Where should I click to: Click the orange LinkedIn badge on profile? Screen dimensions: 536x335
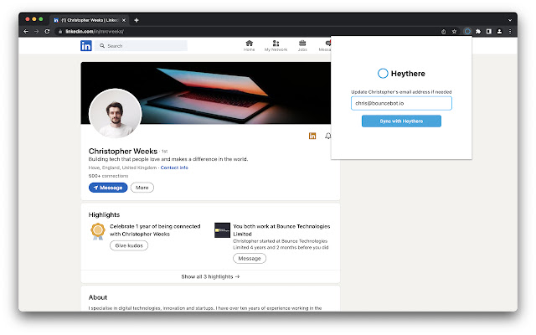[312, 136]
